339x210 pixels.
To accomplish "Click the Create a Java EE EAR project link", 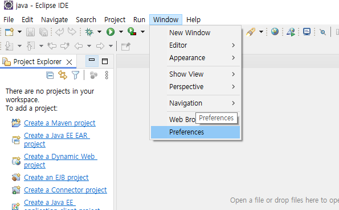I will [56, 140].
